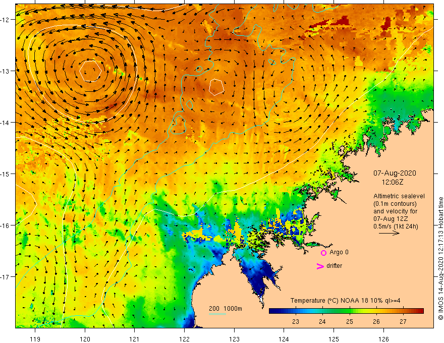Click the temperature color bar
The width and height of the screenshot is (444, 343).
click(x=346, y=311)
